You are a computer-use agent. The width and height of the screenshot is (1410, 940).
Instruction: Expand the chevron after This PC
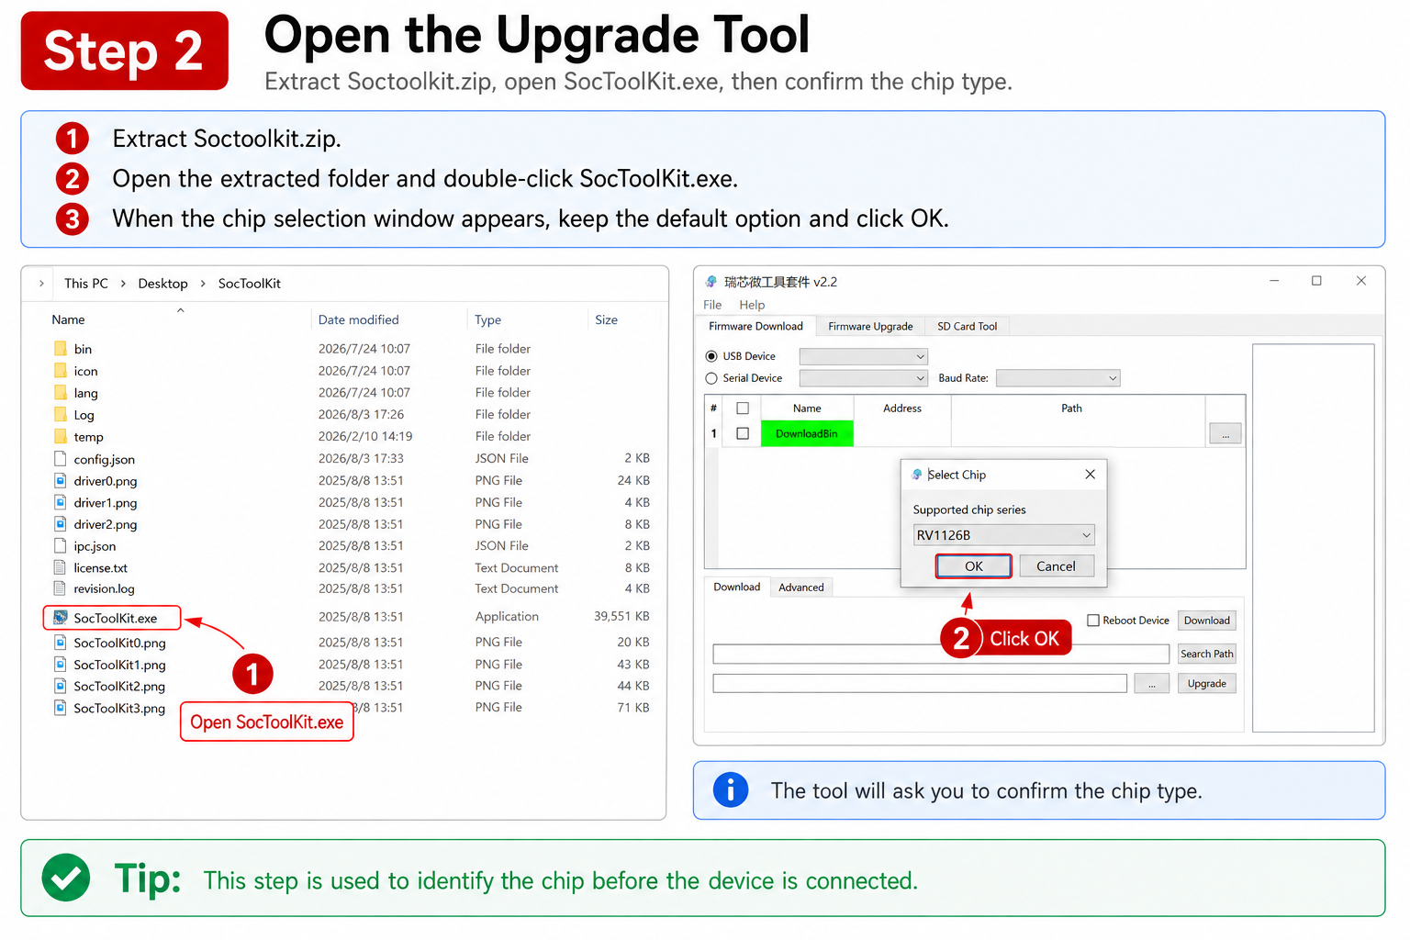pyautogui.click(x=123, y=284)
